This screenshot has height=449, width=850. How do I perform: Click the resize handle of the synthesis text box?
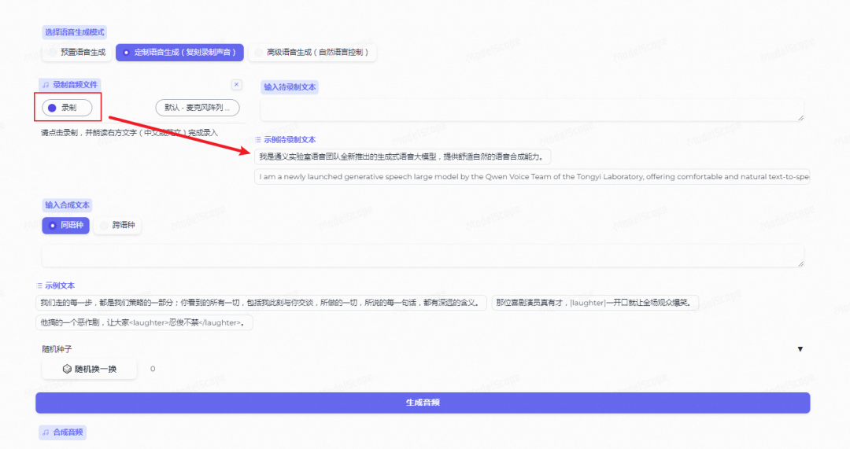(x=800, y=263)
